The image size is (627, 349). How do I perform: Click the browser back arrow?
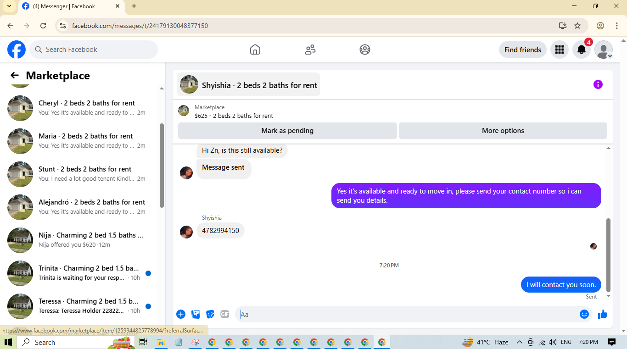[x=10, y=26]
